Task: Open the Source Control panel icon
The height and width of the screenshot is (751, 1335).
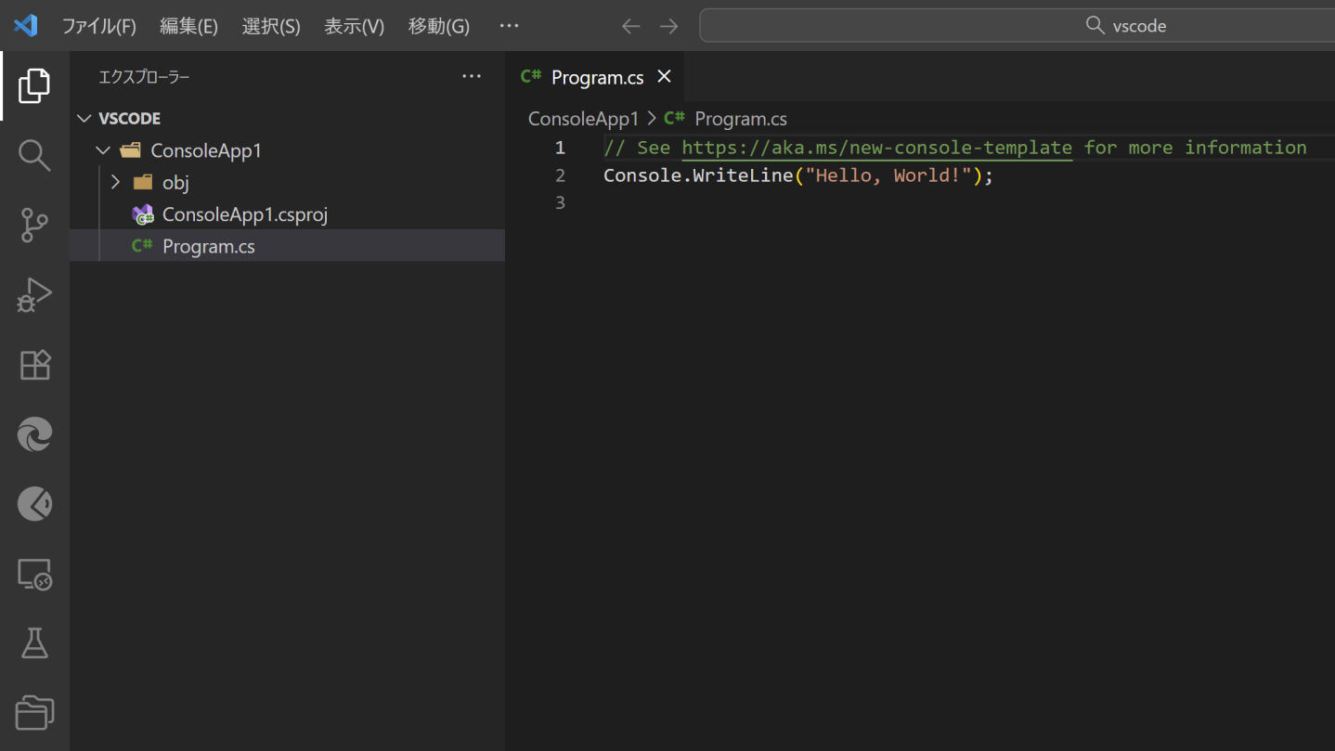Action: point(34,226)
